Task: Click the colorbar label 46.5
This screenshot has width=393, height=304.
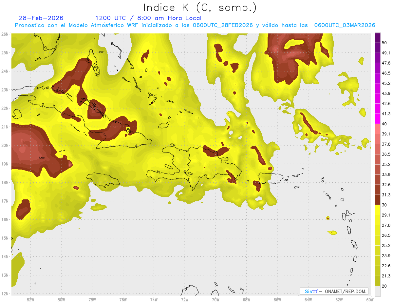Action: 386,73
